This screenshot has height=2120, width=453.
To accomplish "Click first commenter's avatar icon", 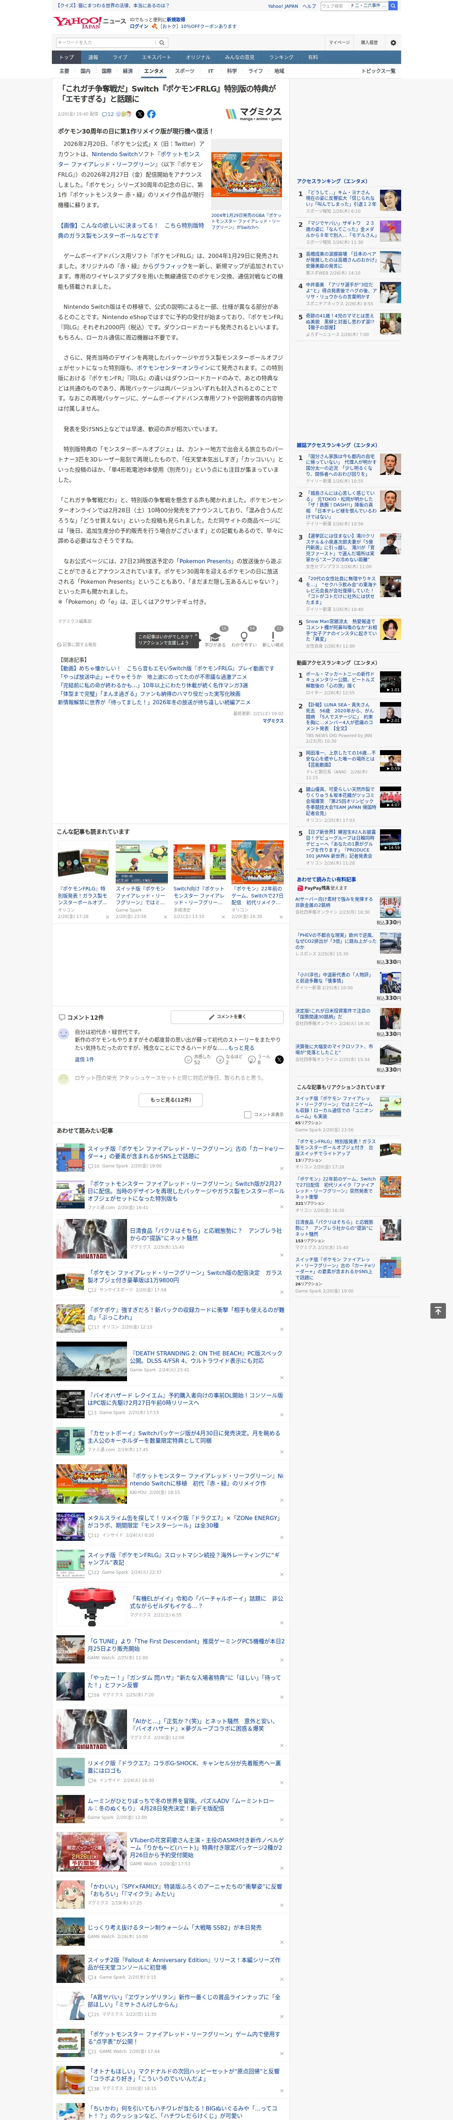I will coord(64,1033).
